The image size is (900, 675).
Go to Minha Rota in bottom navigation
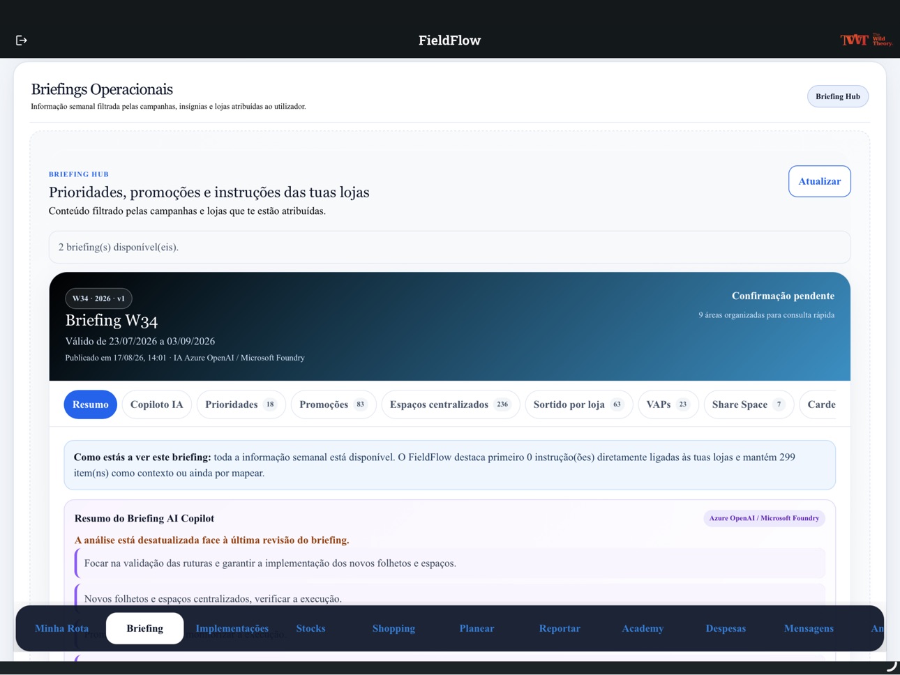62,628
